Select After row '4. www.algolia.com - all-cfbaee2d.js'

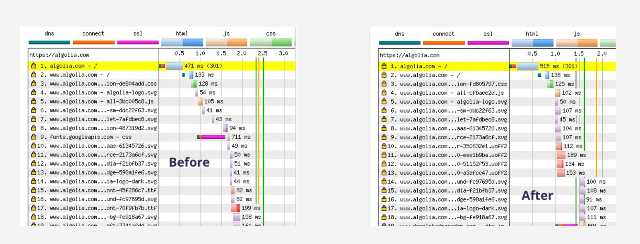point(497,93)
